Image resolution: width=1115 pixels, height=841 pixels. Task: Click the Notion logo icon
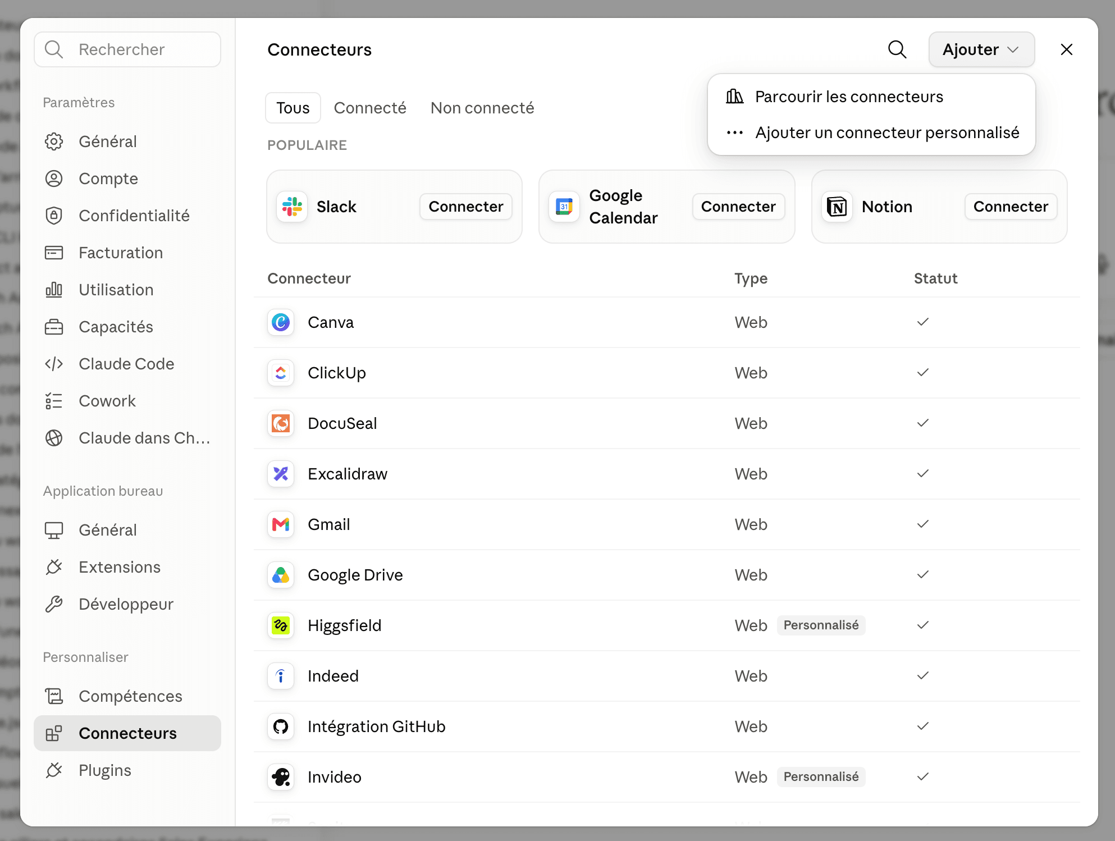837,207
